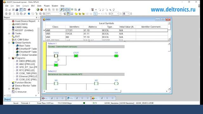Click the Y1.10 address cell
This screenshot has height=114, width=203.
click(93, 37)
